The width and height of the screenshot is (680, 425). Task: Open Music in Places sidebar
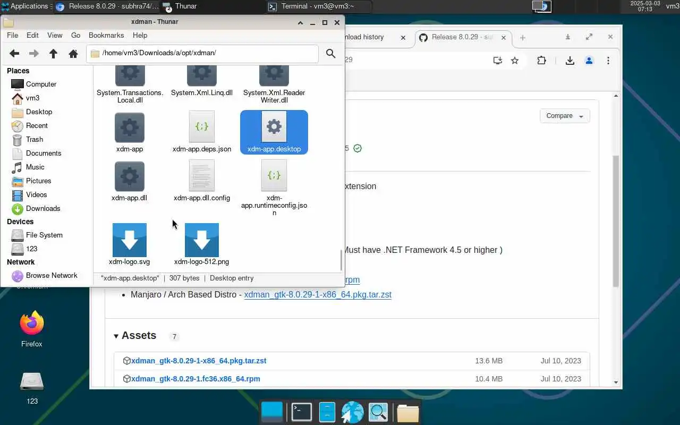[35, 167]
